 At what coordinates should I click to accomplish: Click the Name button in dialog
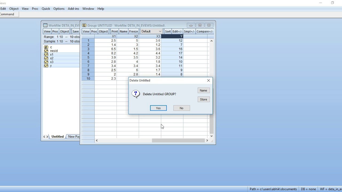tap(204, 90)
